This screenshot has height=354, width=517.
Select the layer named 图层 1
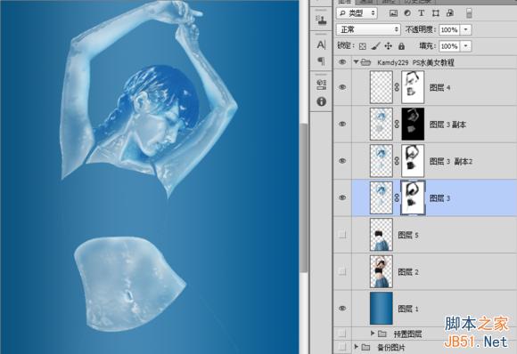click(408, 309)
